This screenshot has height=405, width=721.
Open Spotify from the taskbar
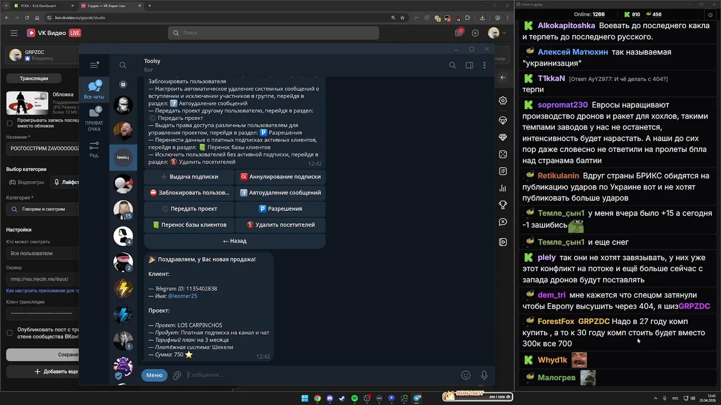(354, 398)
